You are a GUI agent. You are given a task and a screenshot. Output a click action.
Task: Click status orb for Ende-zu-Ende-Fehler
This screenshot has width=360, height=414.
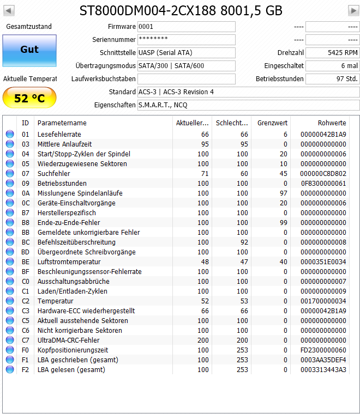(10, 222)
